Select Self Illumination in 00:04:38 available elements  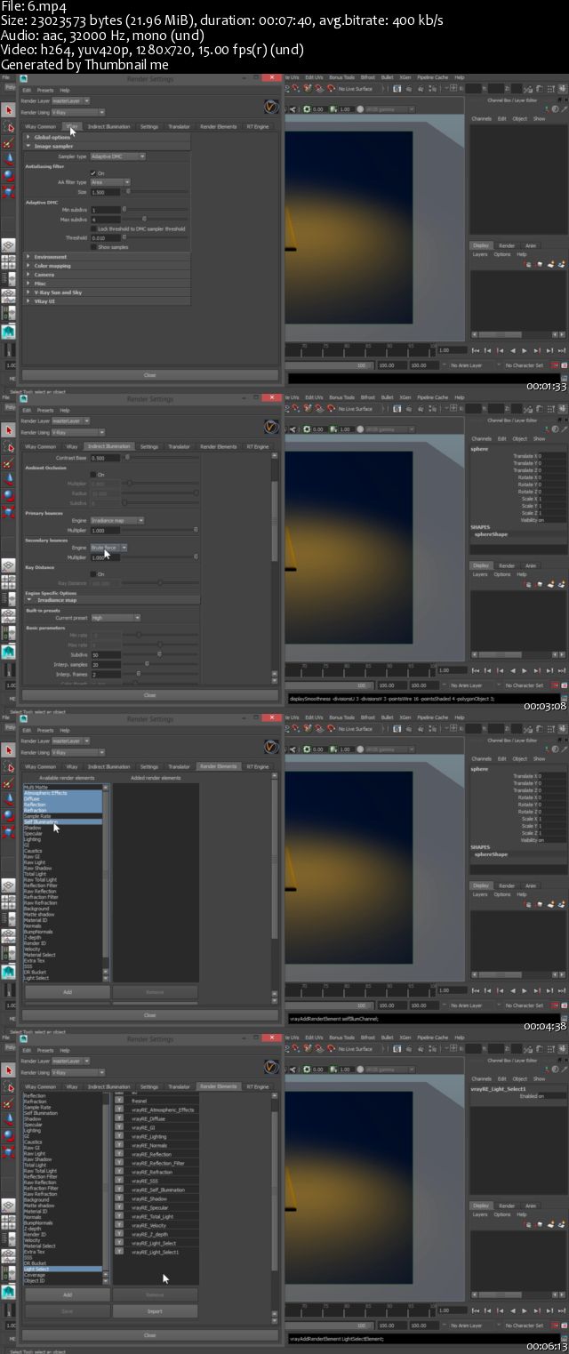pyautogui.click(x=62, y=822)
